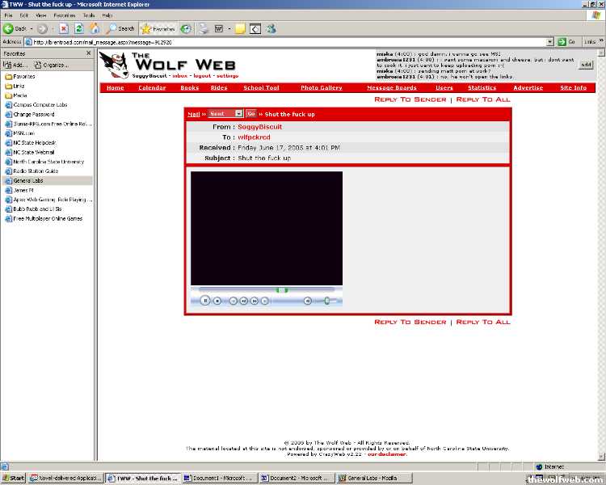Click the Stop loading icon
This screenshot has height=485, width=606.
(64, 28)
